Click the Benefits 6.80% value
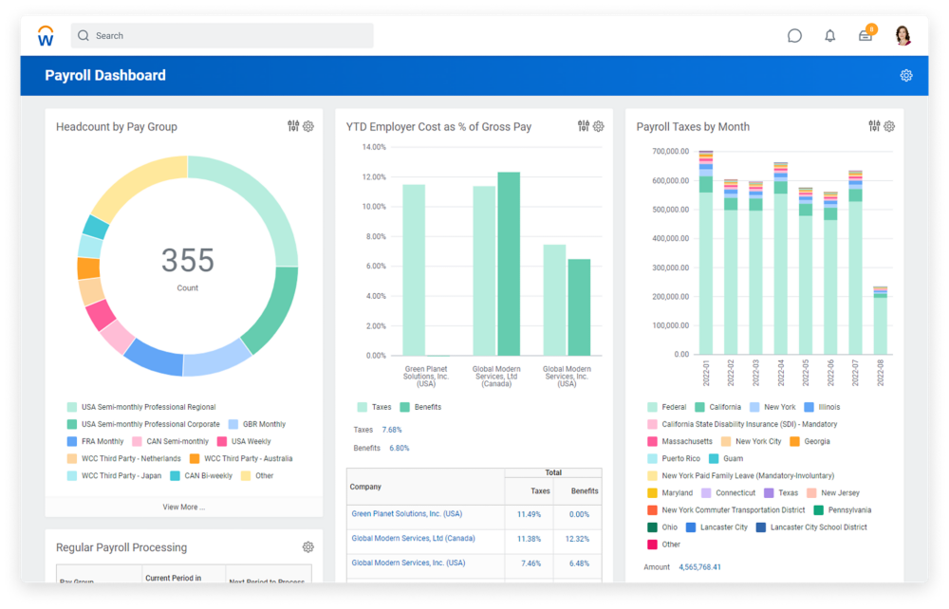949x609 pixels. 399,448
